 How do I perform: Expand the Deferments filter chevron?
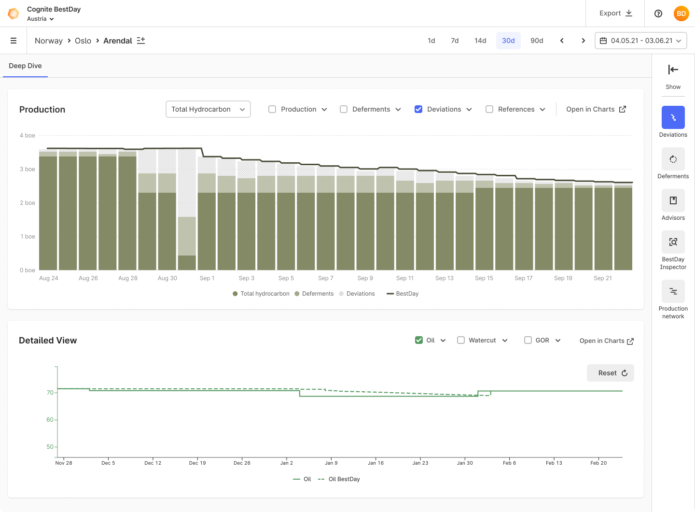click(398, 109)
